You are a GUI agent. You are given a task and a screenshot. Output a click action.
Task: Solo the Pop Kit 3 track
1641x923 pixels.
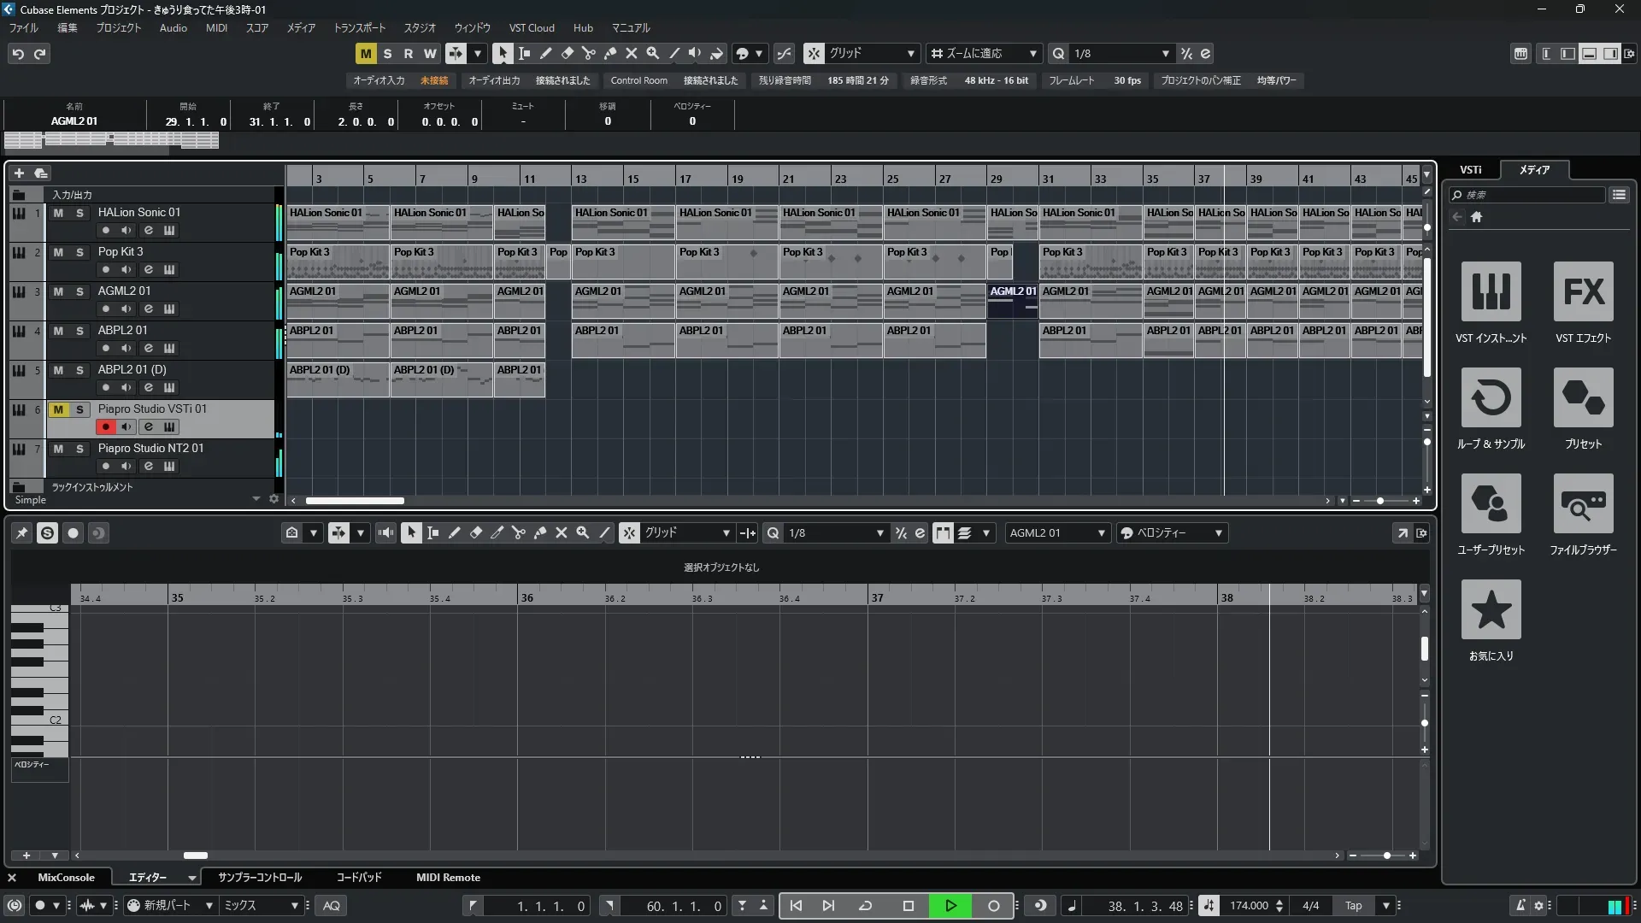(79, 252)
